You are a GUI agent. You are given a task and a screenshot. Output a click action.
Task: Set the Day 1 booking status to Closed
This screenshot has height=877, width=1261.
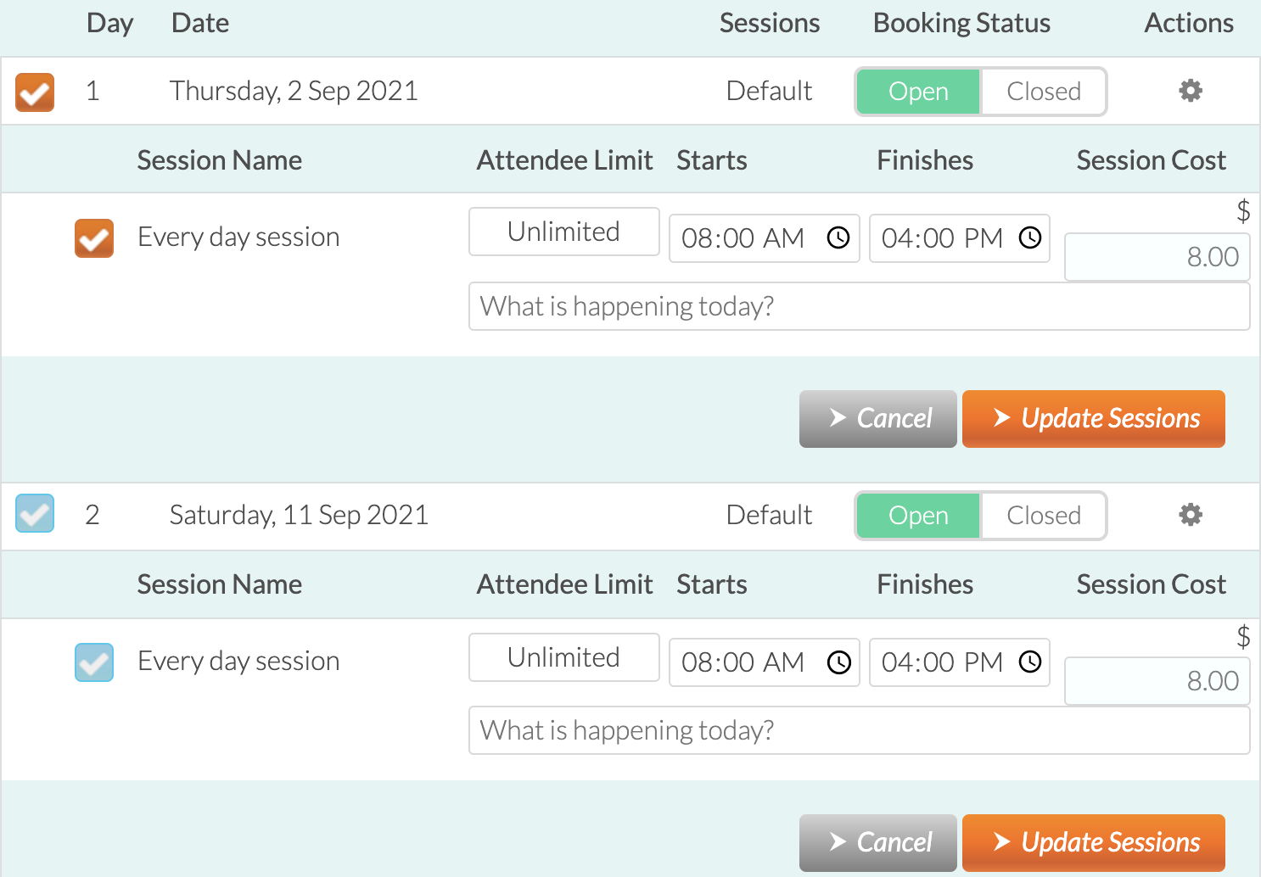(1044, 92)
